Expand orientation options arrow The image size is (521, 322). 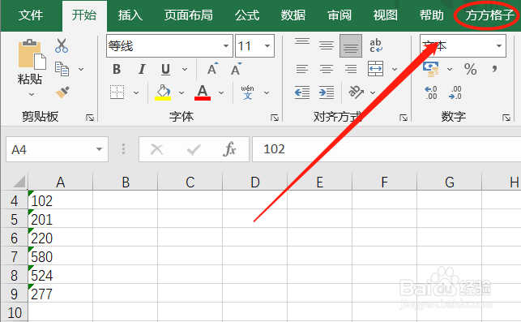[373, 92]
